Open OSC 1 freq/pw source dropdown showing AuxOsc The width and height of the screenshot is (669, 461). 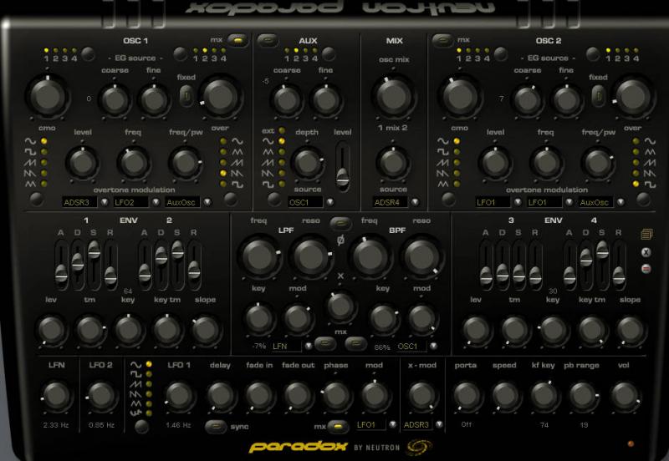(207, 202)
